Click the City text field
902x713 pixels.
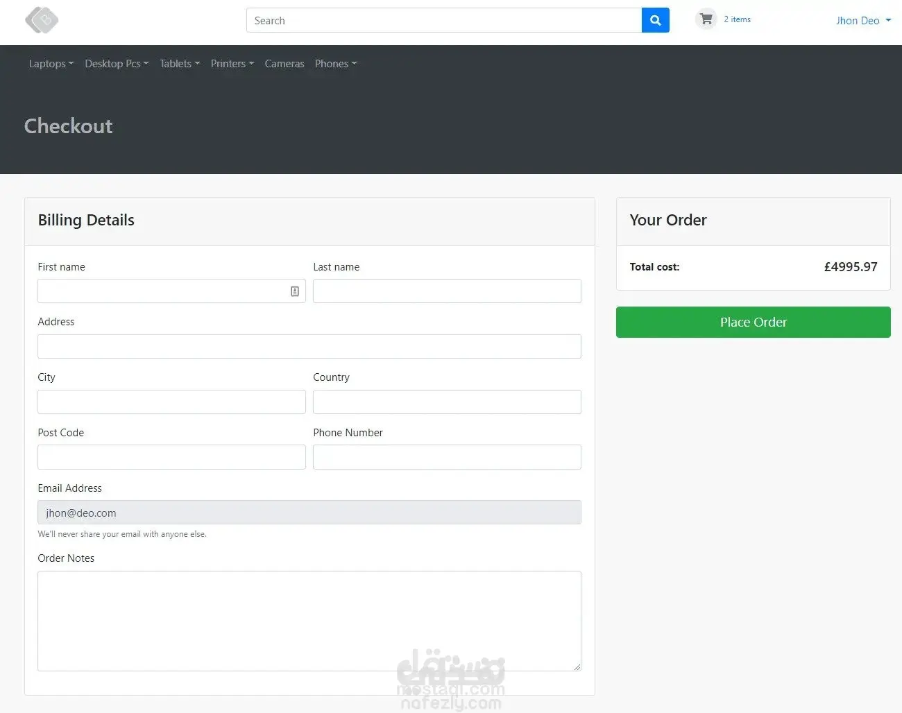click(x=171, y=402)
